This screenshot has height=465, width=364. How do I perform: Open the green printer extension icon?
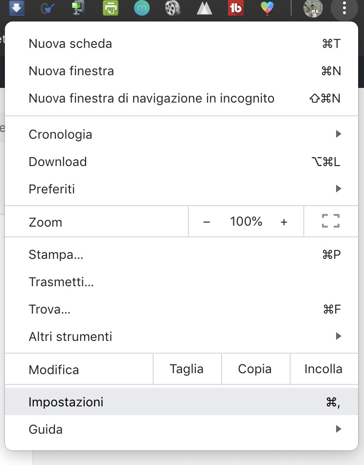[111, 8]
